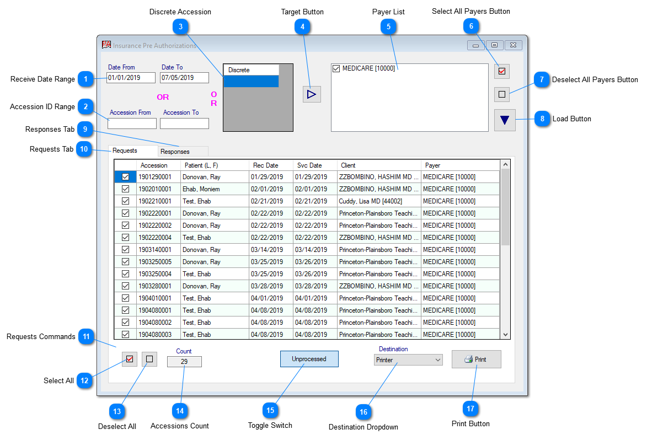This screenshot has width=647, height=440.
Task: Click the red Select All icon below the grid
Action: pyautogui.click(x=129, y=358)
